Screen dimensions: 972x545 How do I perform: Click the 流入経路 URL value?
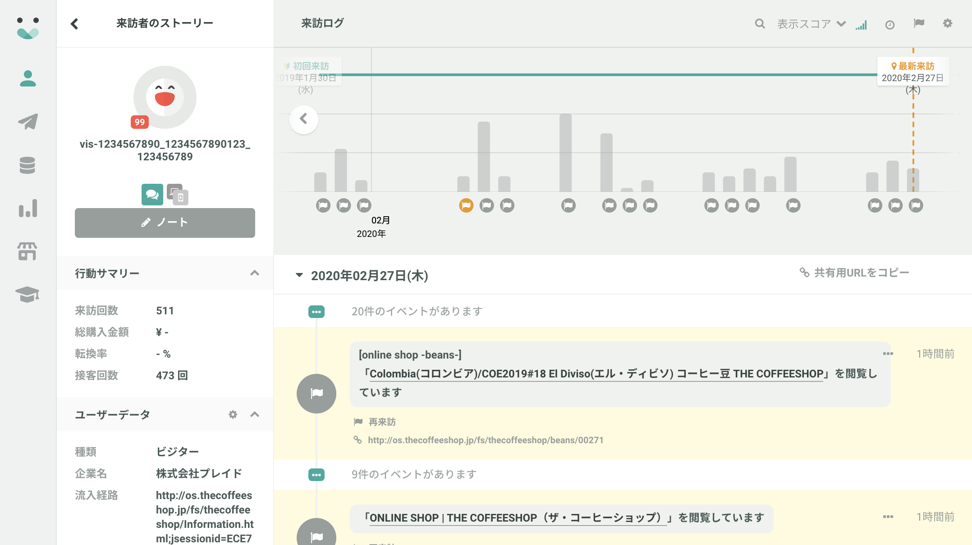coord(205,517)
